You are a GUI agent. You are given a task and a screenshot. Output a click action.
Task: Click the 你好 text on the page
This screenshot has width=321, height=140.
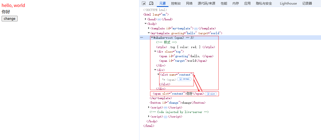coord(6,12)
